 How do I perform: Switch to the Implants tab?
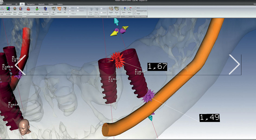pyautogui.click(x=42, y=4)
